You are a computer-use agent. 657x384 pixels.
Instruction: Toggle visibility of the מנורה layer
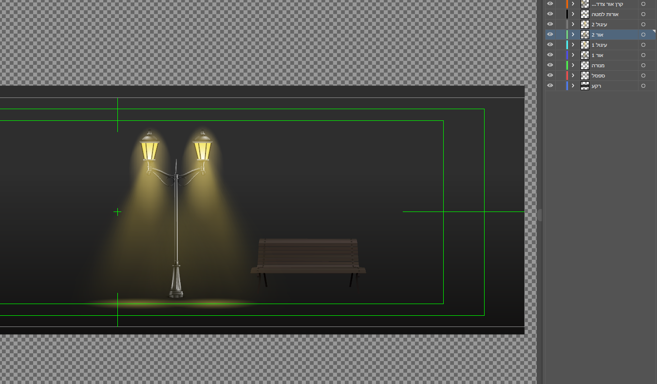coord(550,65)
